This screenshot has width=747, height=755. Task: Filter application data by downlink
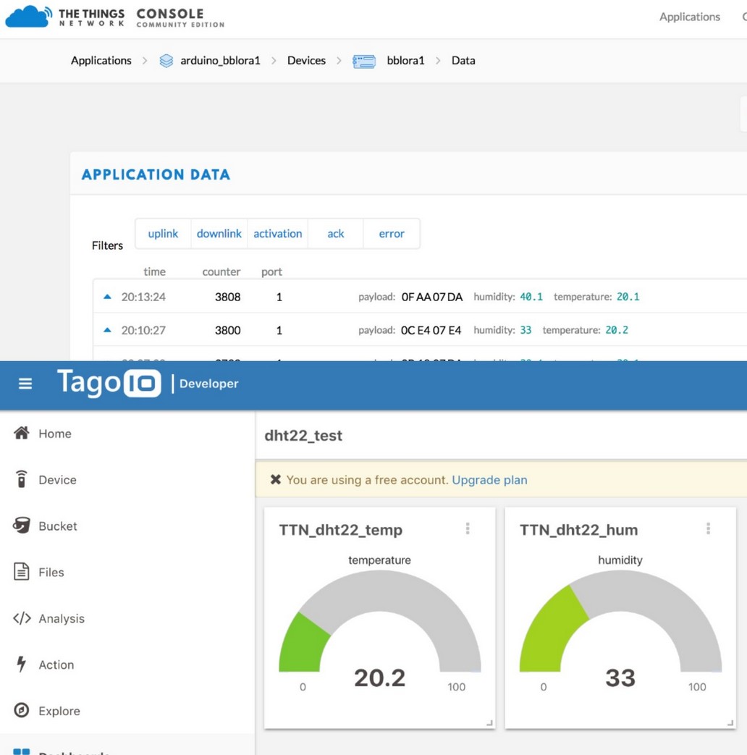(x=219, y=234)
